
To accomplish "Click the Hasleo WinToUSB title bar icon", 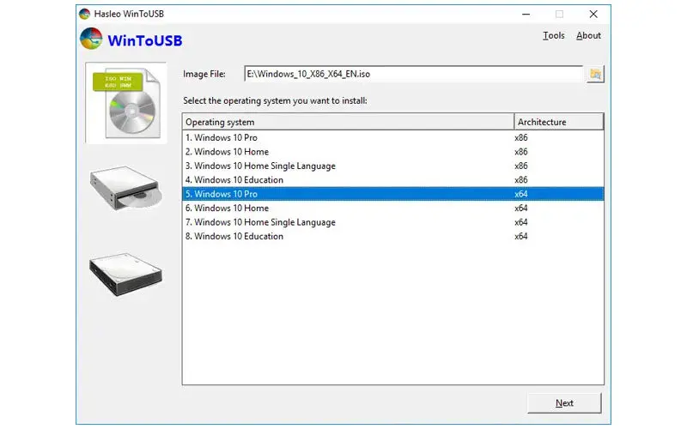I will coord(84,14).
